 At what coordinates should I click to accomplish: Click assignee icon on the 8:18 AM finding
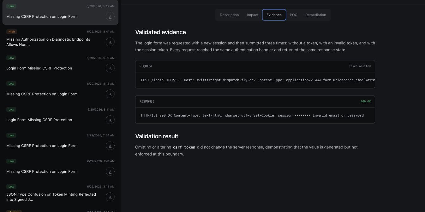click(110, 94)
